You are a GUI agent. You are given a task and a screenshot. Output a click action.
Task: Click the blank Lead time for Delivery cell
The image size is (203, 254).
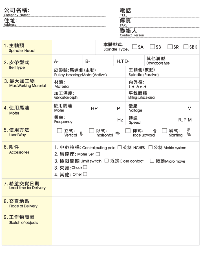[x=126, y=188]
